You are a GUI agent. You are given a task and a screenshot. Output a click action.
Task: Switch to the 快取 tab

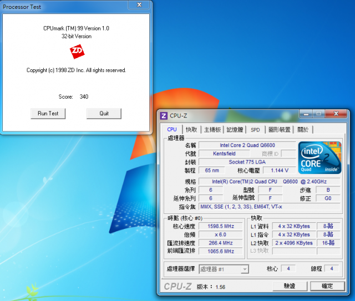tap(191, 130)
